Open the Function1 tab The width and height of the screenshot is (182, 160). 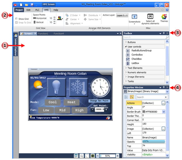(43, 34)
